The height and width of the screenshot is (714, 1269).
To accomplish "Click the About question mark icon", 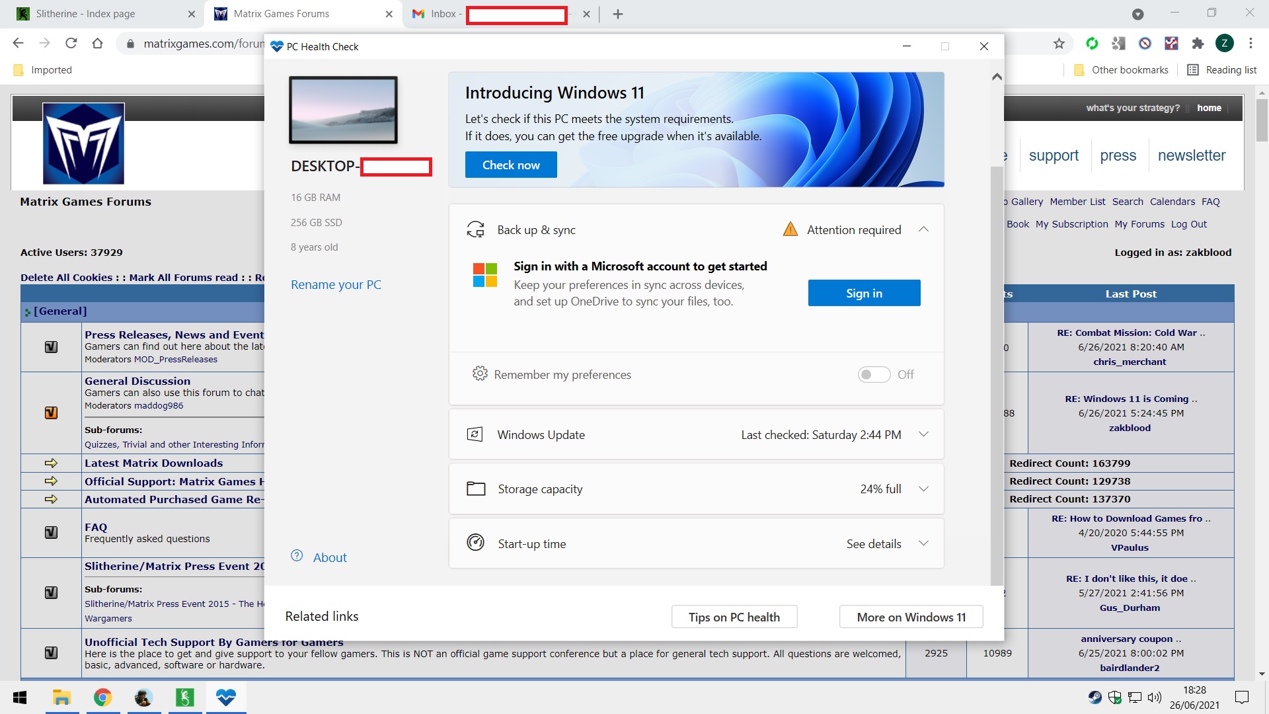I will point(297,556).
